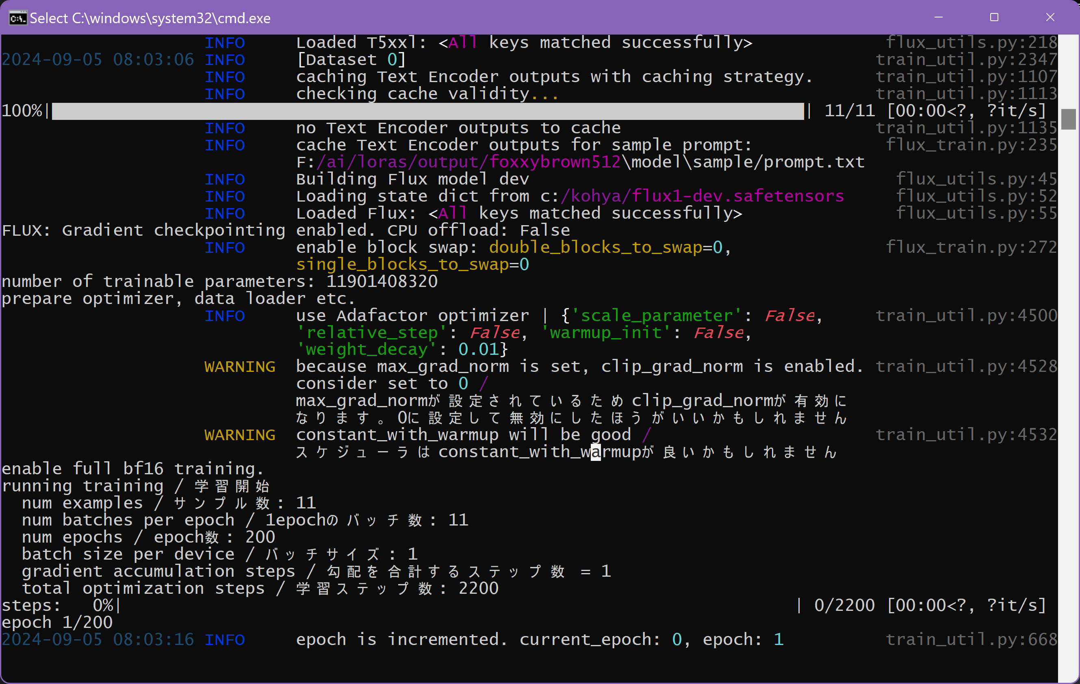Click the train_util.py:4528 source reference

(966, 367)
